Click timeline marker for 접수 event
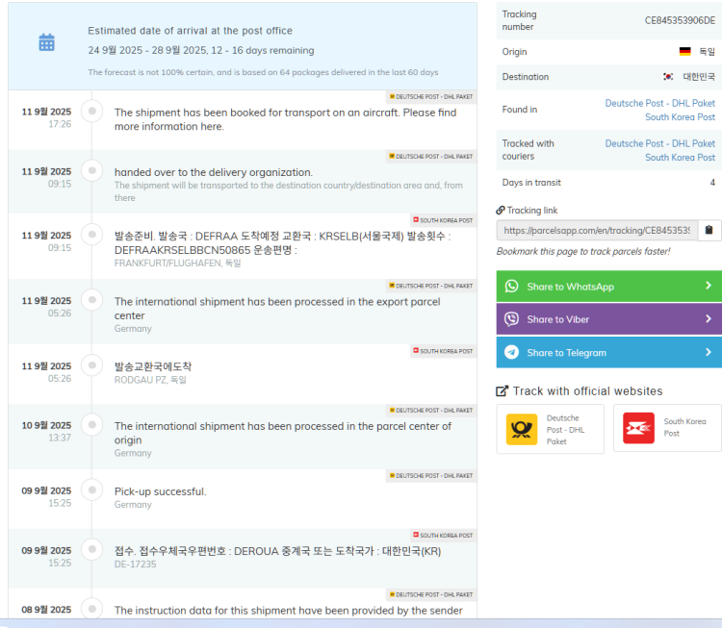 tap(92, 550)
